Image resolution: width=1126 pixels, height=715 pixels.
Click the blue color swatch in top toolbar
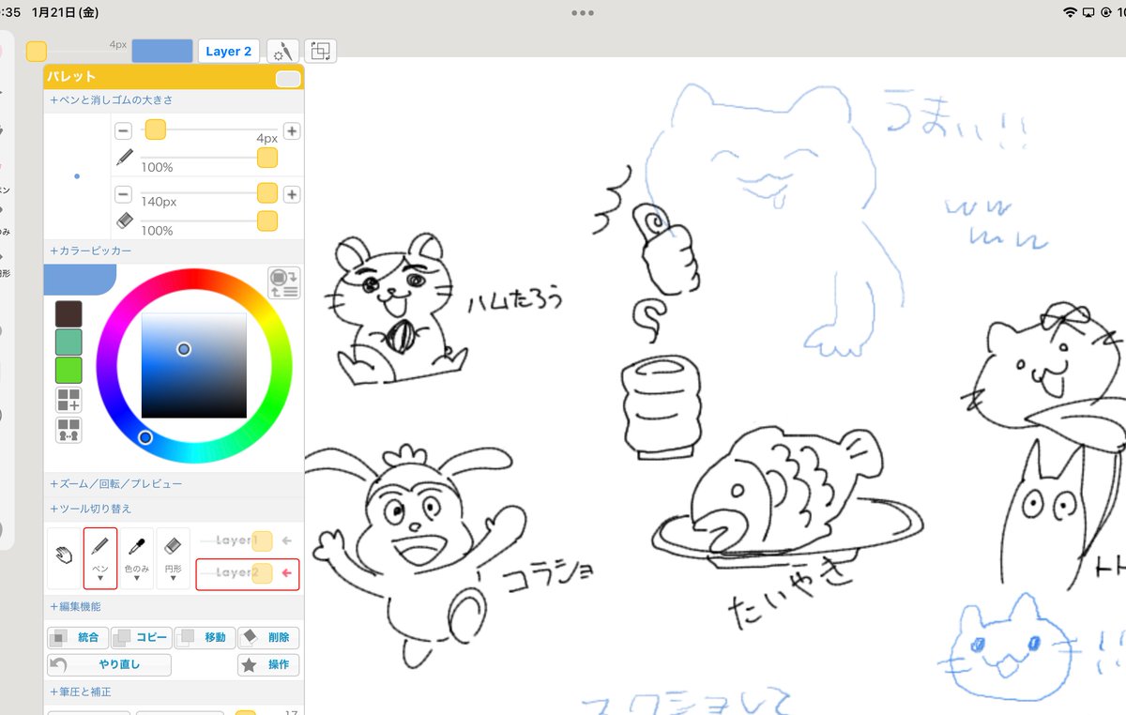(162, 52)
